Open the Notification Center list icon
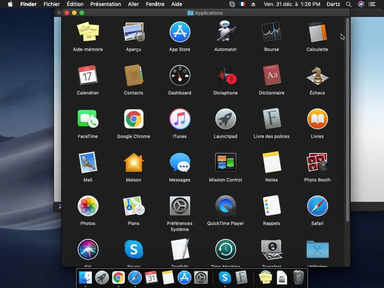The height and width of the screenshot is (288, 384). [x=372, y=4]
